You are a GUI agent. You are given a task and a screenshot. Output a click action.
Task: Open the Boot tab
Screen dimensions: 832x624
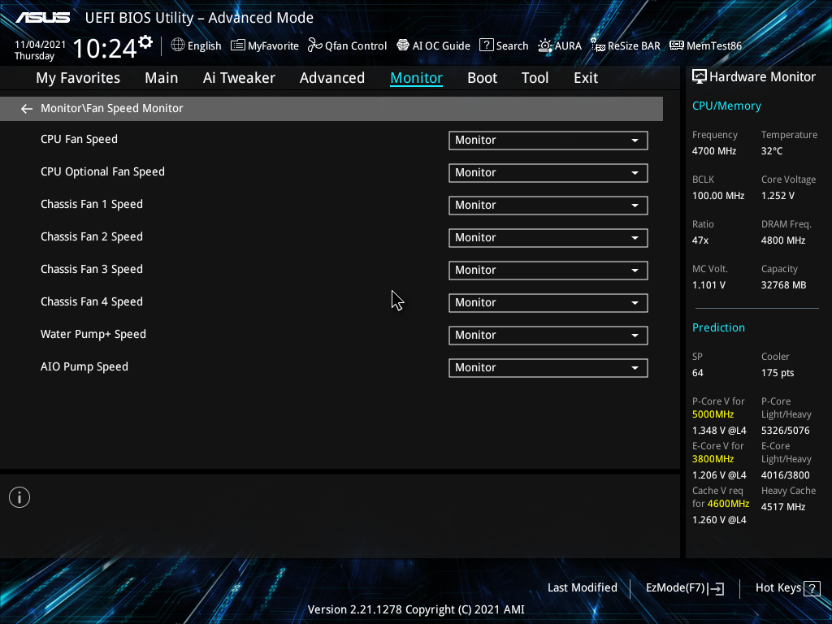483,78
